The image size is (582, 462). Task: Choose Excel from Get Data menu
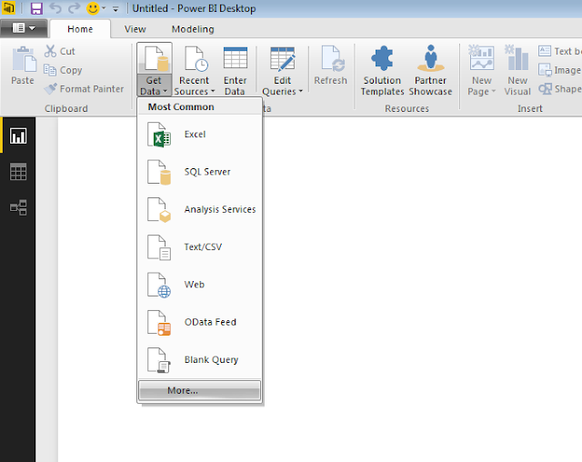coord(200,134)
